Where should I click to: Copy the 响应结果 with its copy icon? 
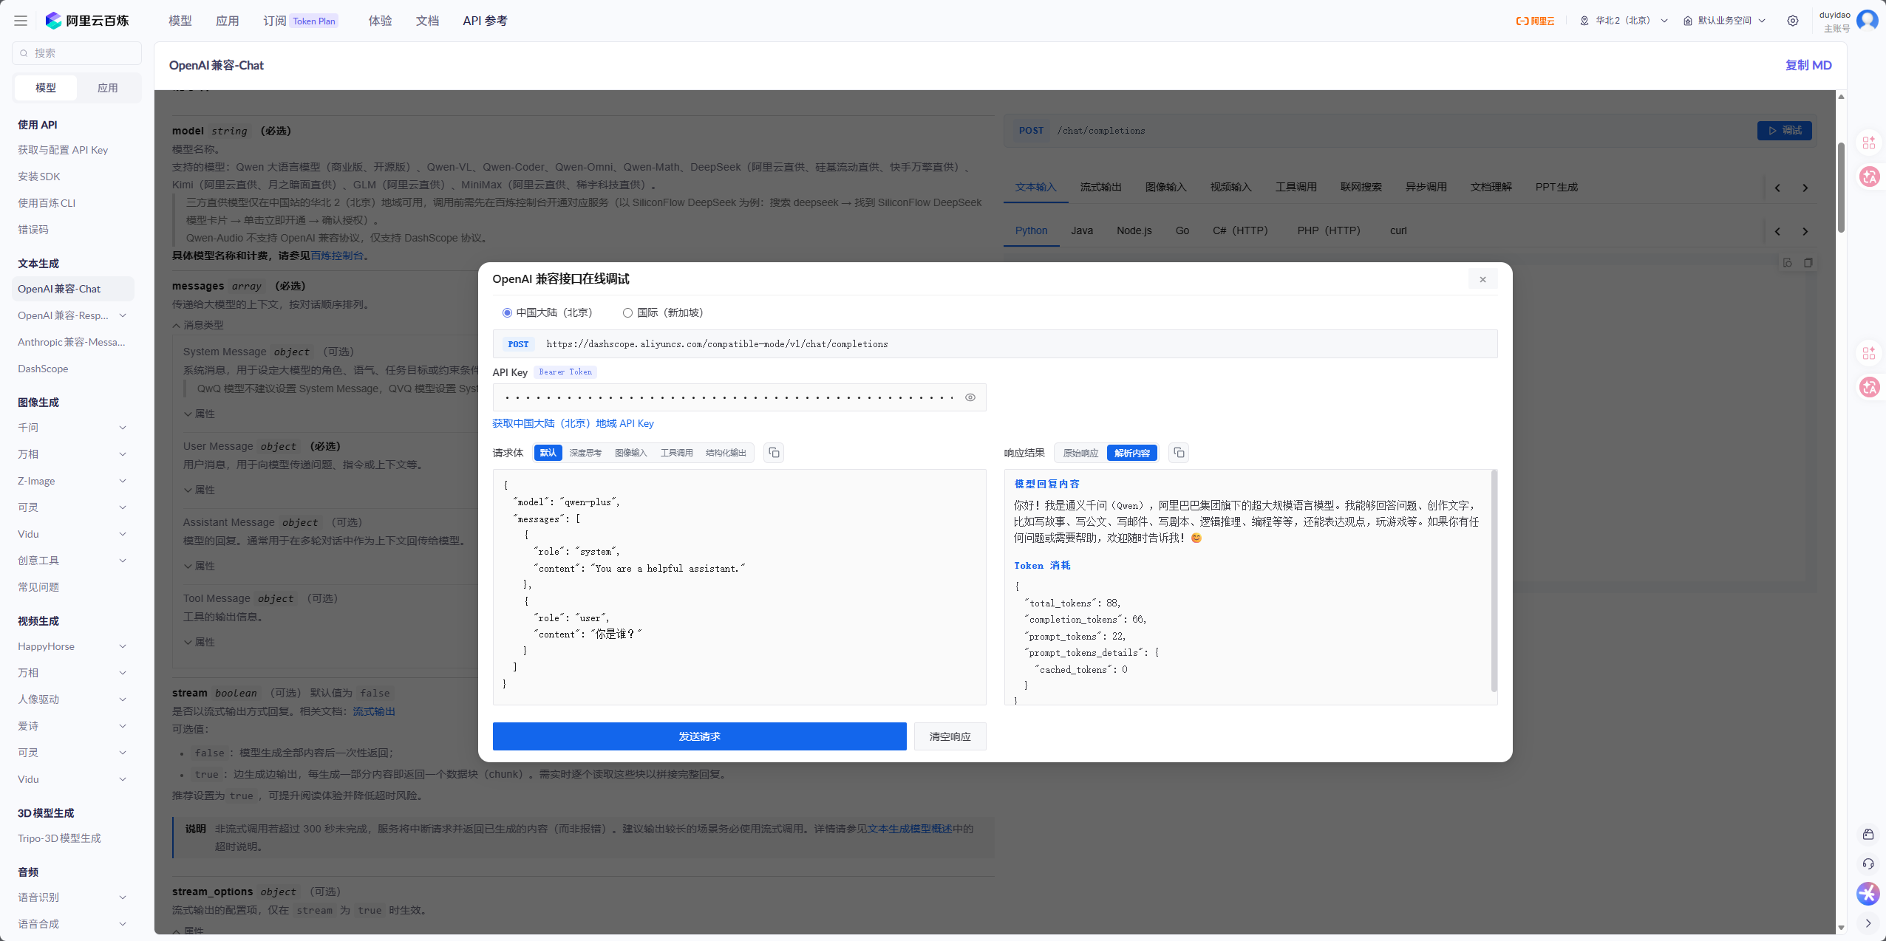click(x=1179, y=453)
